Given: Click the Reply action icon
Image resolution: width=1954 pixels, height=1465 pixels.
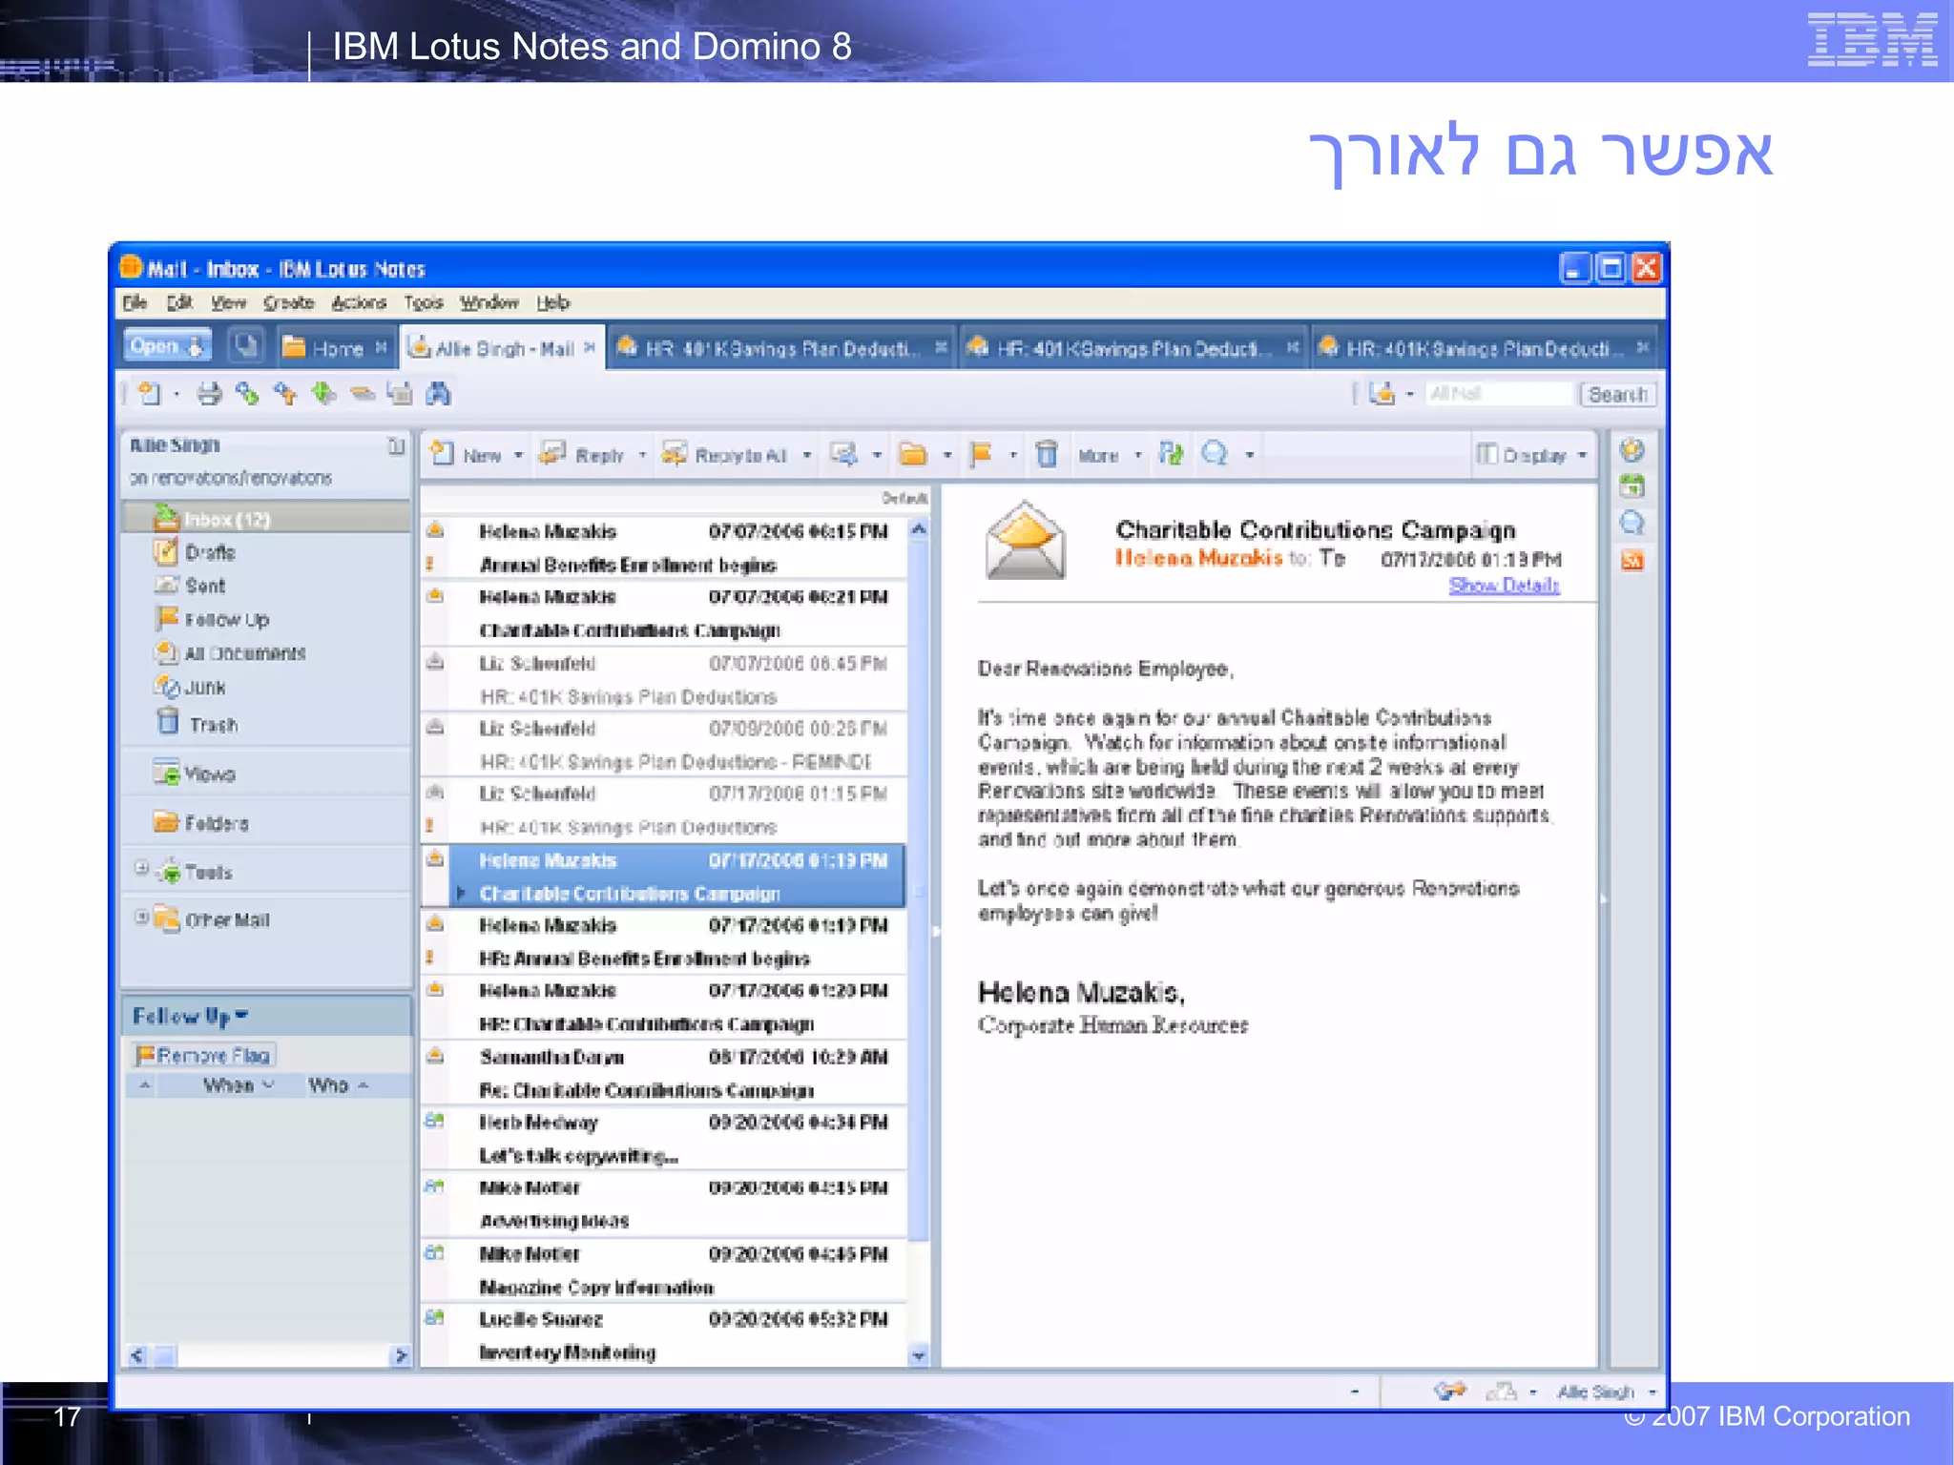Looking at the screenshot, I should click(552, 454).
